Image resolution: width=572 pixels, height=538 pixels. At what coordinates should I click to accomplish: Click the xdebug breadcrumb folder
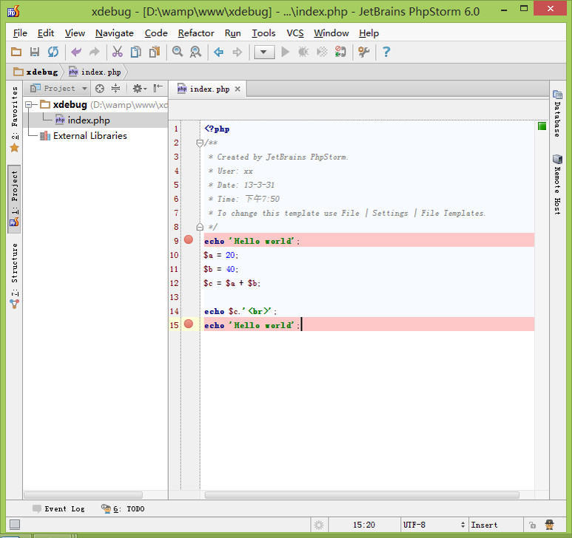(36, 72)
